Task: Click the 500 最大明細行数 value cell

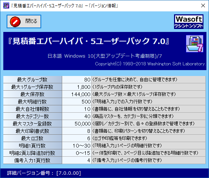Action: [x=77, y=102]
